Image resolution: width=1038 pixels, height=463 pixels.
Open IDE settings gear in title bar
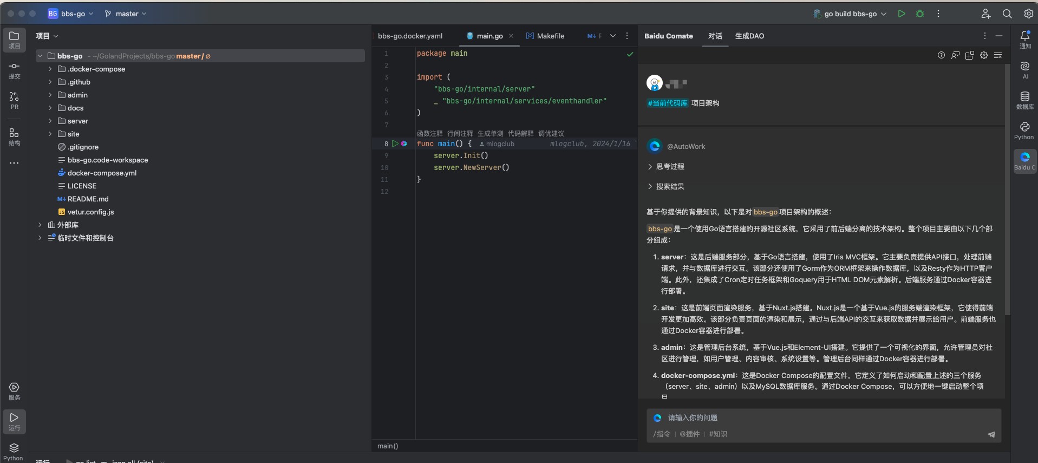(1028, 14)
